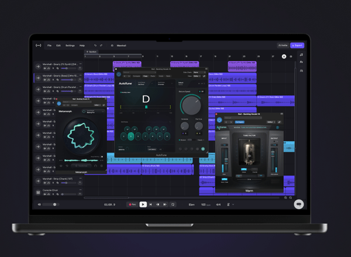Click the cloud icon beside the Marshall project name
Image resolution: width=351 pixels, height=257 pixels.
point(112,46)
